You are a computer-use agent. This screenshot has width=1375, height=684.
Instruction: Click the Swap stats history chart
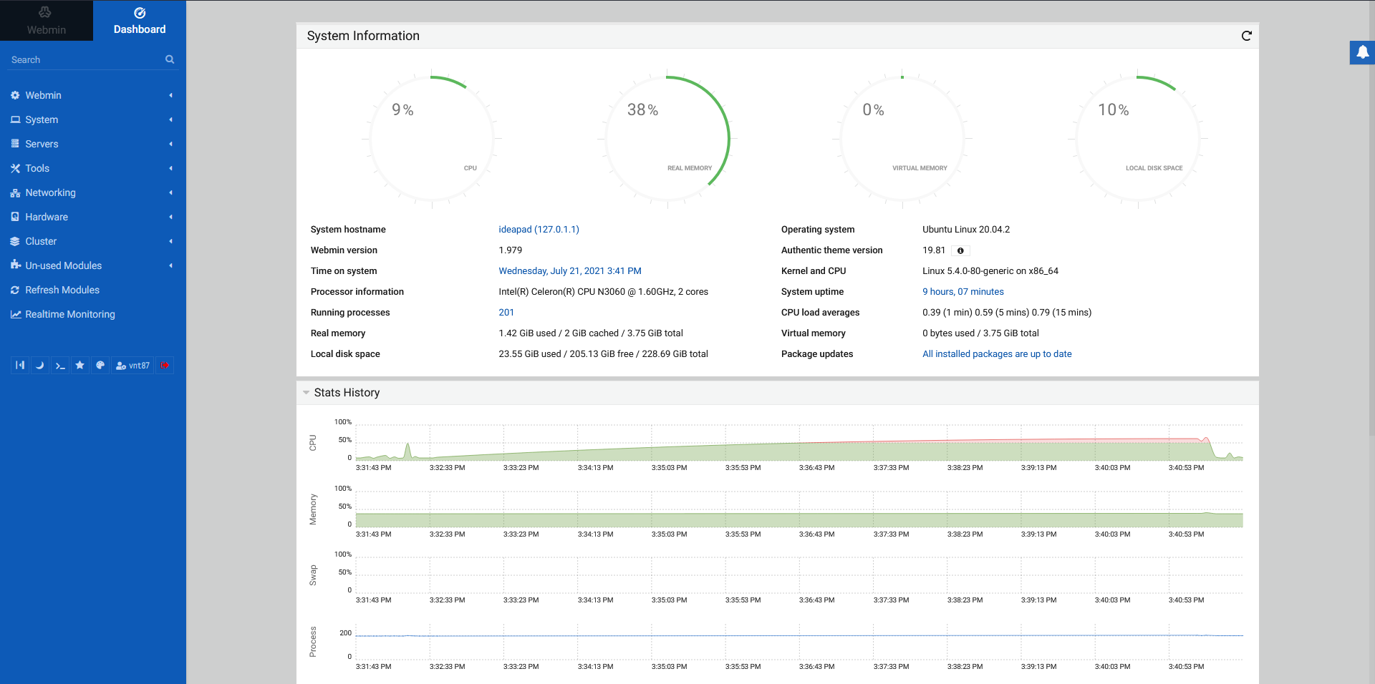799,575
